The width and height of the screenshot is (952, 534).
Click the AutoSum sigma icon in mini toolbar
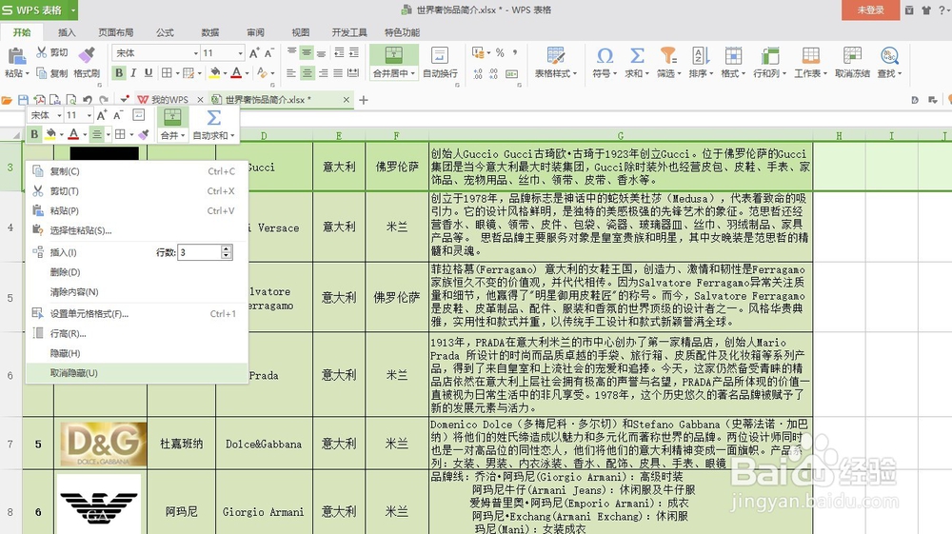pos(213,117)
